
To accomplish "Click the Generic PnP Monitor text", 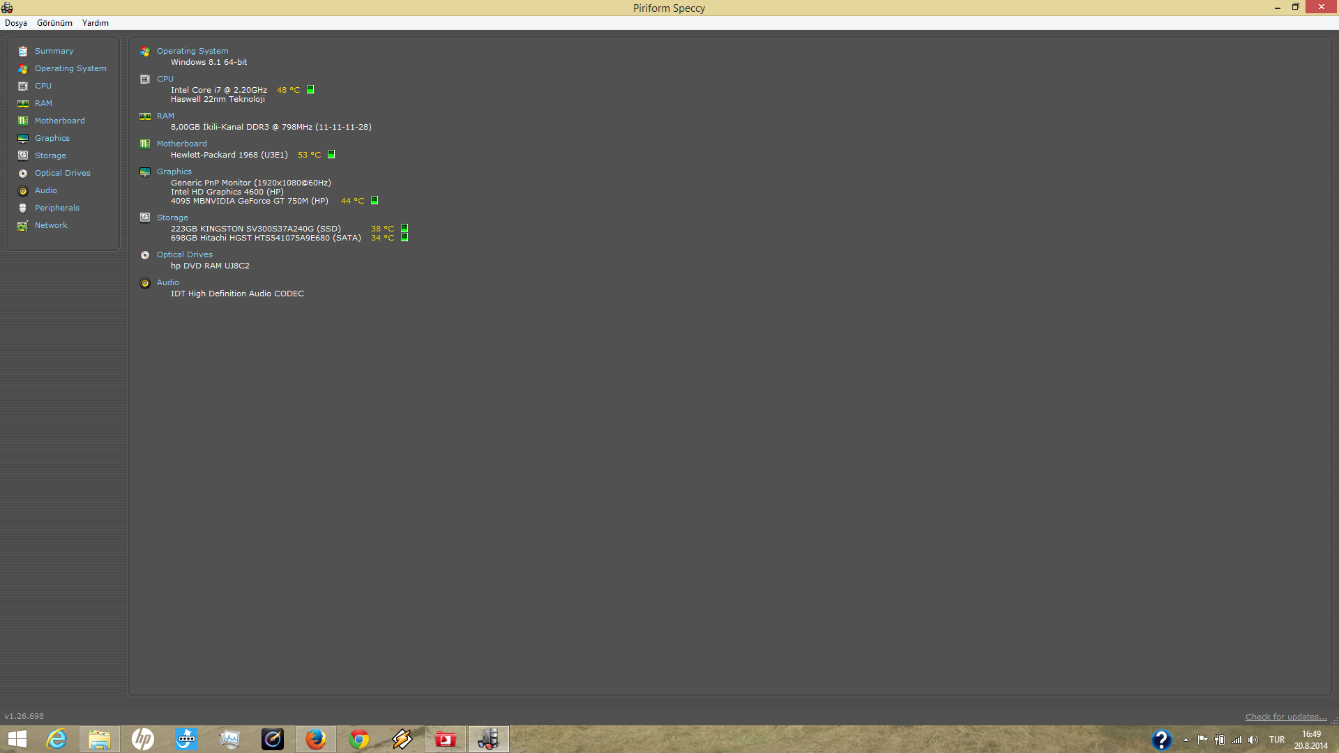I will coord(251,183).
